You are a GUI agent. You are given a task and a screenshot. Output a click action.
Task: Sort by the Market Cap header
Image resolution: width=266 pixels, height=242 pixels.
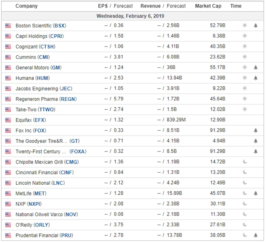click(208, 6)
